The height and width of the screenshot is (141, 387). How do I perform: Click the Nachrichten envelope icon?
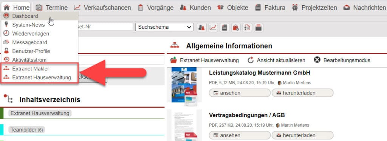pyautogui.click(x=347, y=8)
